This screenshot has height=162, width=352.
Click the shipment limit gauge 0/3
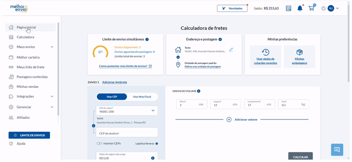click(x=100, y=52)
